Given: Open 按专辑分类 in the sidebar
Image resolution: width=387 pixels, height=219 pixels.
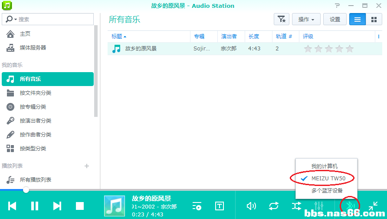Looking at the screenshot, I should click(x=33, y=107).
